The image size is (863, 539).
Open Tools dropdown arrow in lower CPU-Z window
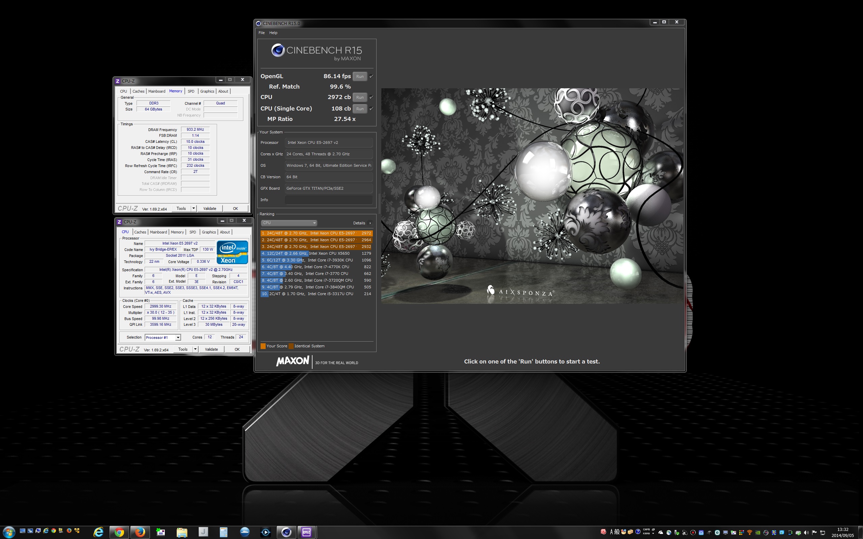[x=196, y=349]
